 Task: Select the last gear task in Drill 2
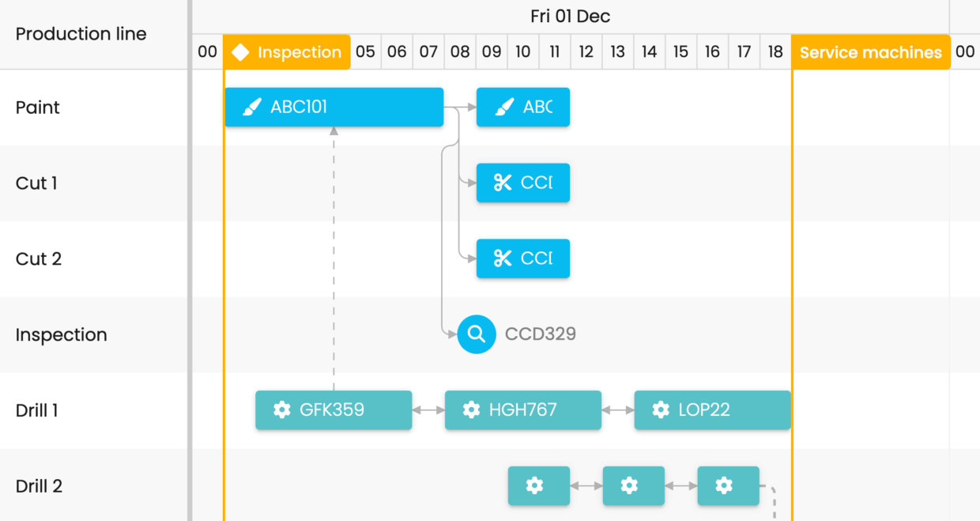728,485
